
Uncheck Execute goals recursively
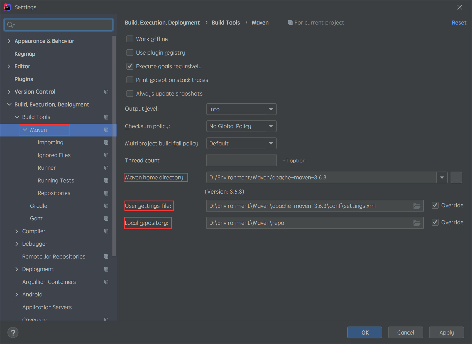point(130,66)
